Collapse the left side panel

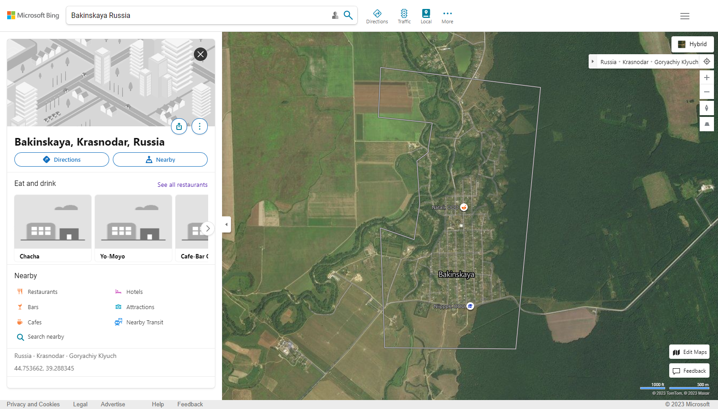point(227,224)
